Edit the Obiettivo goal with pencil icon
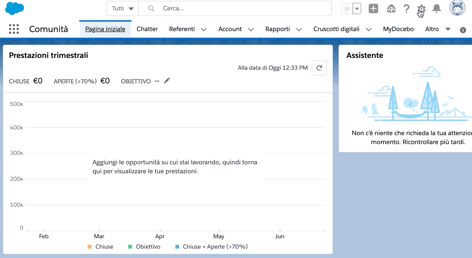Viewport: 472px width, 258px height. click(x=167, y=81)
